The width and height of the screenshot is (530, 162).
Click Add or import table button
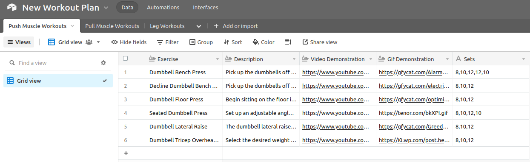[x=236, y=26]
